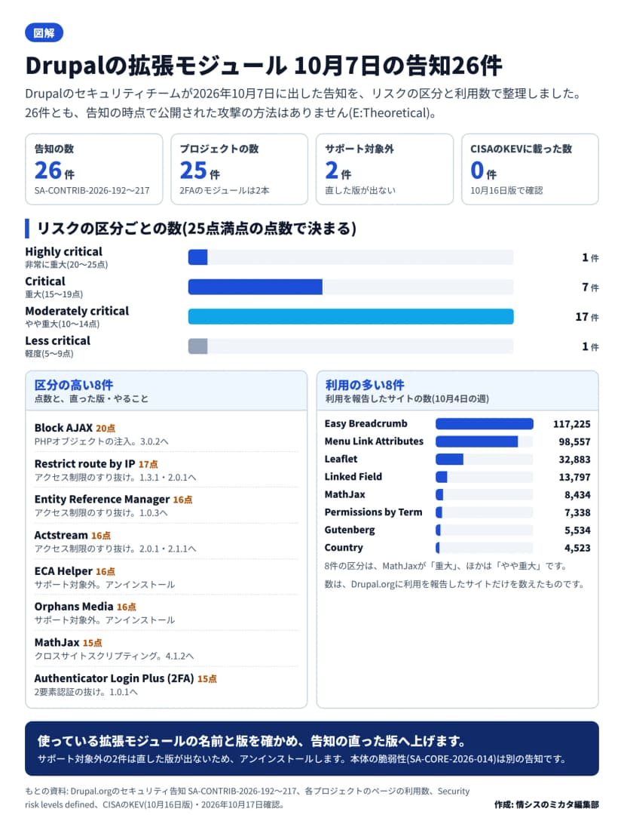Click the banner subtext about サポート対象外の2件

(302, 759)
